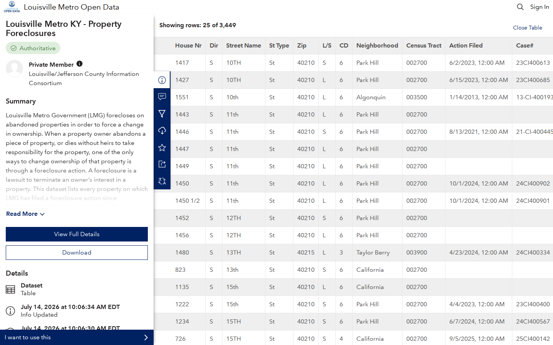Click the Authoritative badge
The image size is (553, 345).
coord(33,48)
